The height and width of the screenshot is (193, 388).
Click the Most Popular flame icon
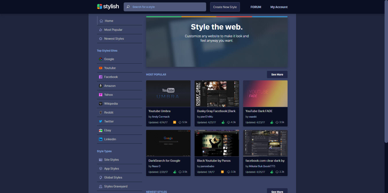pyautogui.click(x=101, y=30)
